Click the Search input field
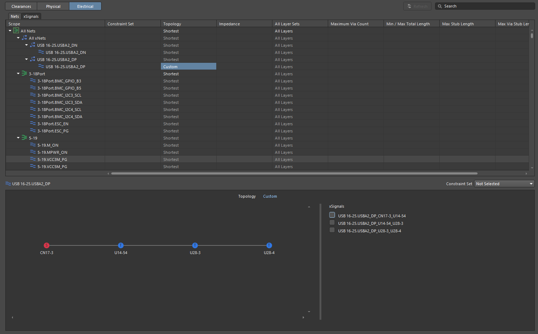 (488, 6)
